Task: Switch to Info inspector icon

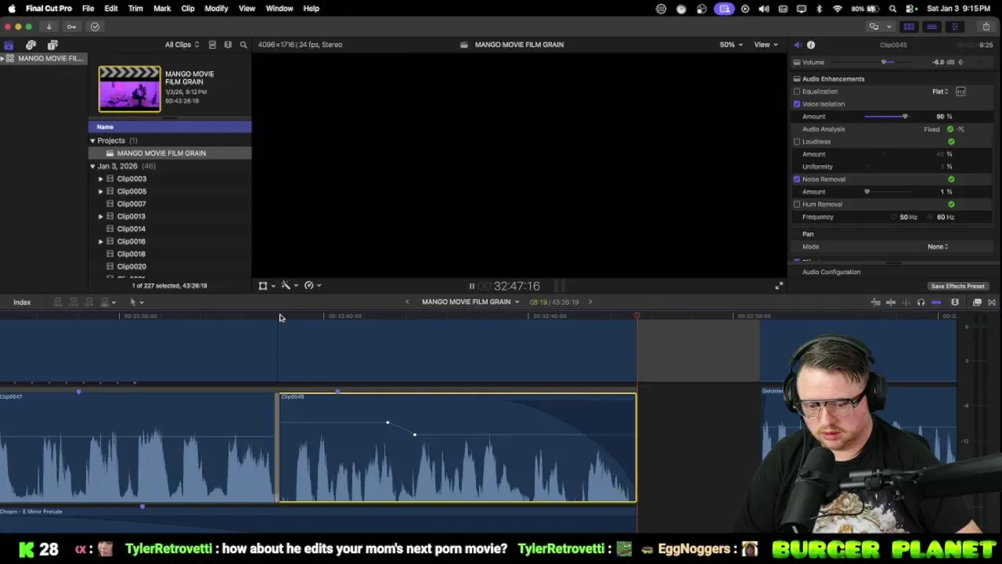Action: [x=811, y=45]
